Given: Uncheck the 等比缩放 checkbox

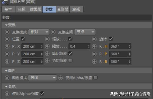Looking at the screenshot, I should [x=70, y=53].
